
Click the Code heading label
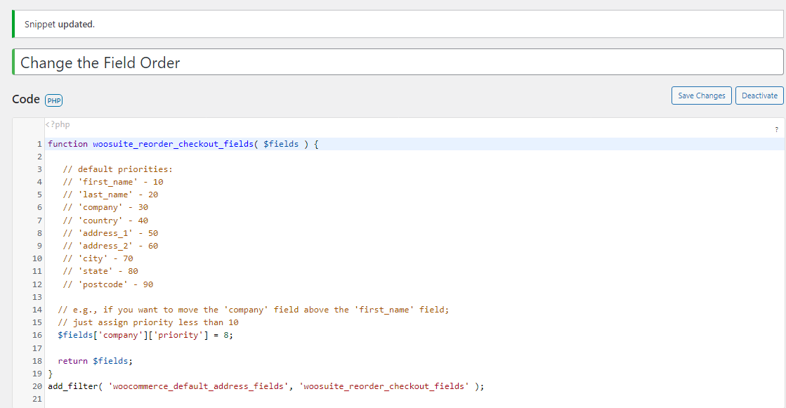tap(26, 99)
